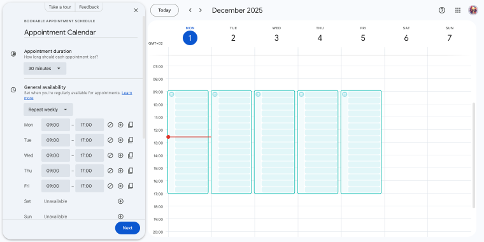Image resolution: width=484 pixels, height=242 pixels.
Task: Copy Thursday's times to all days
Action: [x=131, y=171]
